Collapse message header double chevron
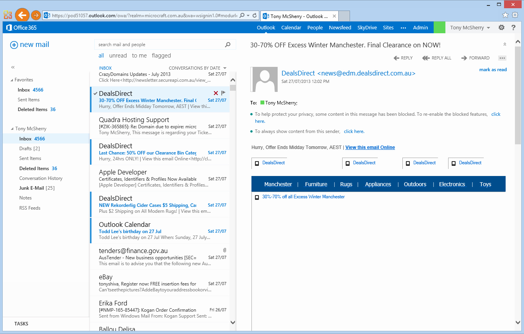 pos(505,45)
